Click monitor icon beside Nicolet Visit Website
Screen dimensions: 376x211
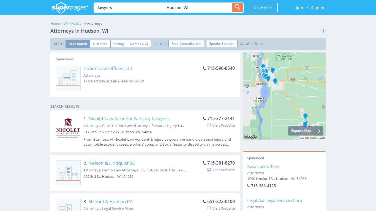[x=209, y=125]
